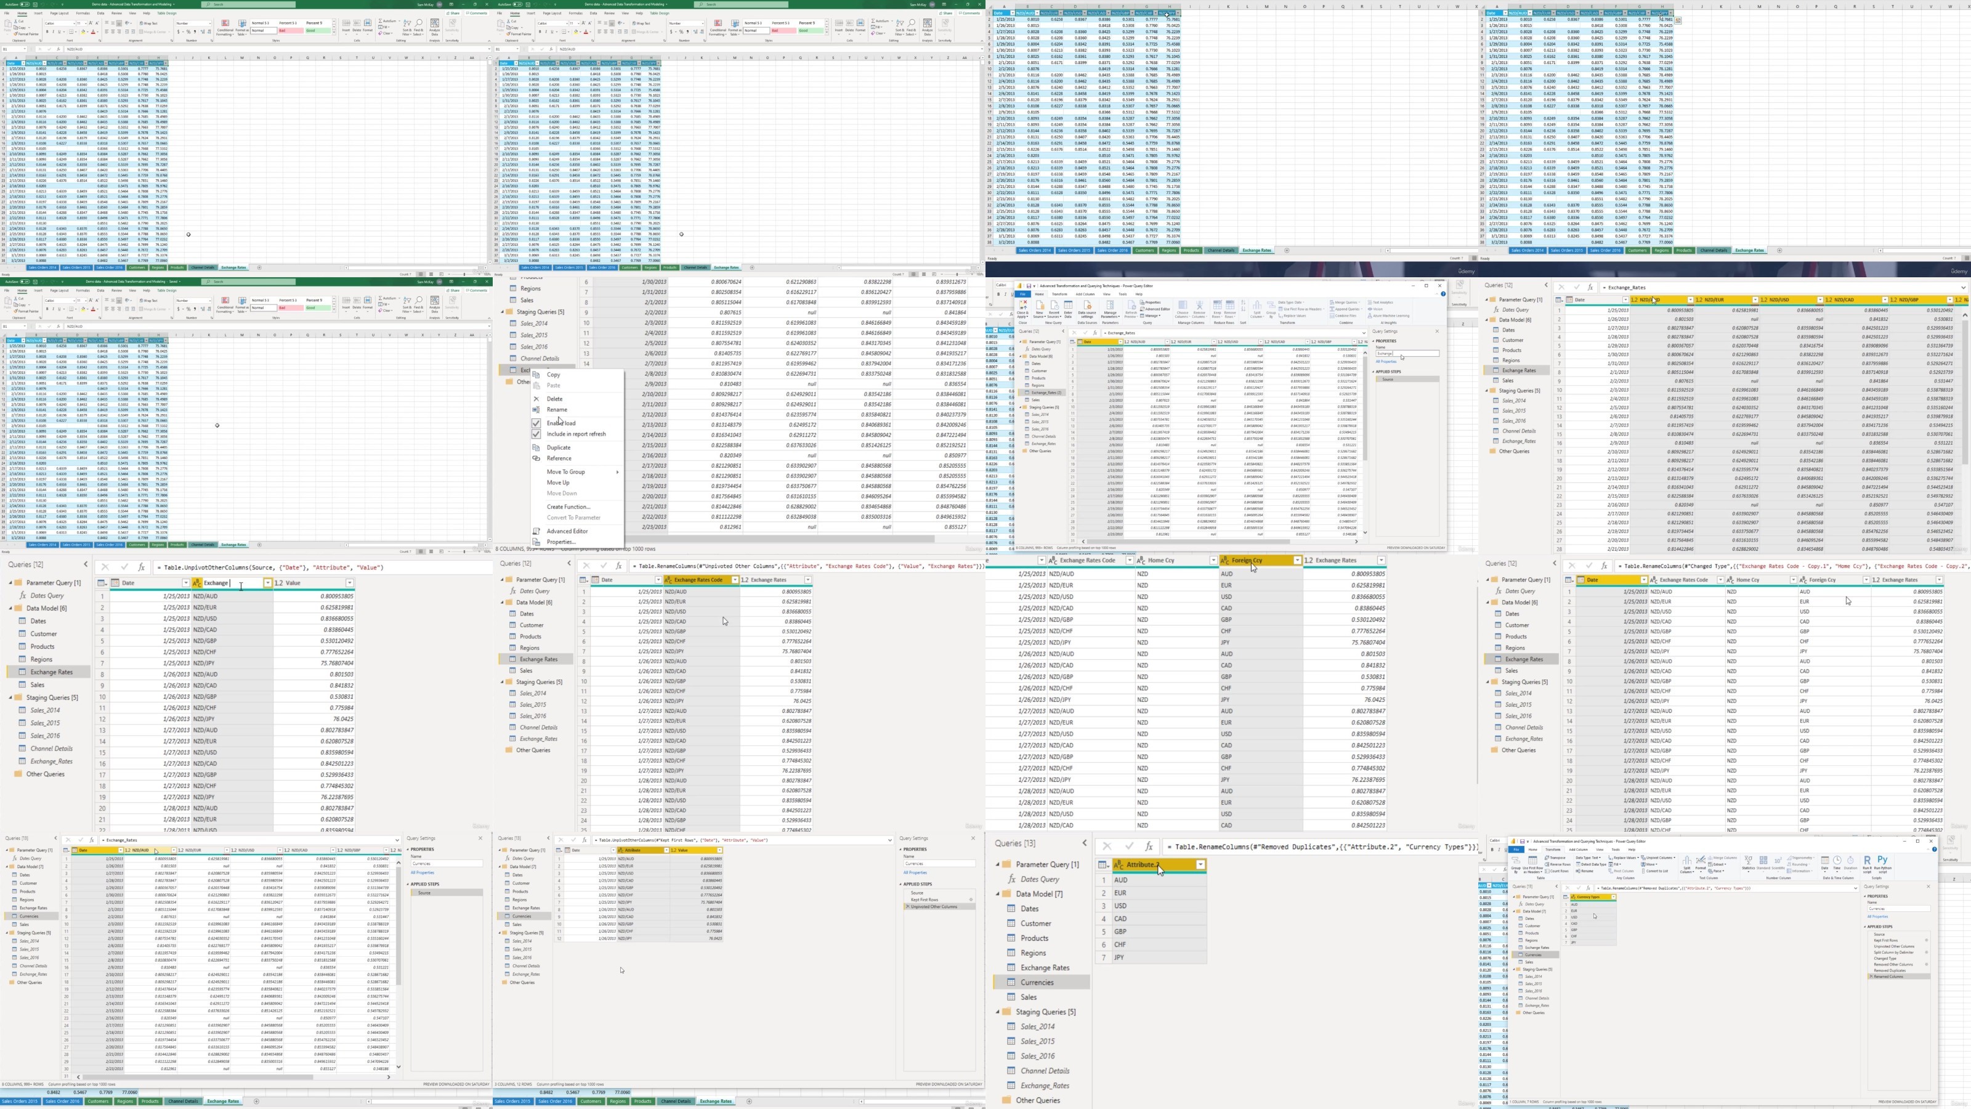Image resolution: width=1971 pixels, height=1109 pixels.
Task: Select the Renamed Columns applied step
Action: click(x=1899, y=977)
